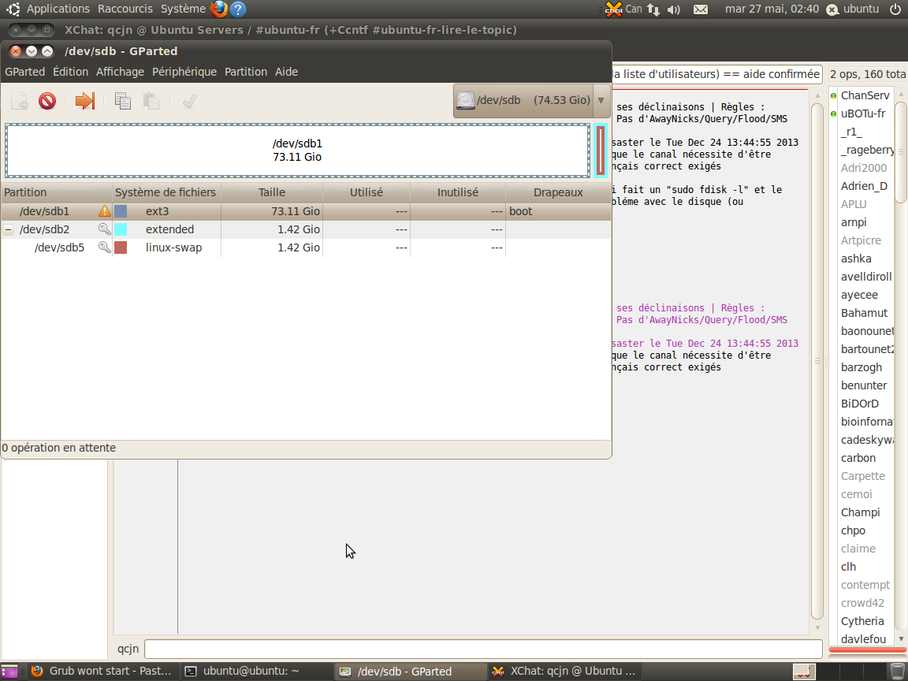The image size is (908, 681).
Task: Click the date and time clock
Action: (x=772, y=9)
